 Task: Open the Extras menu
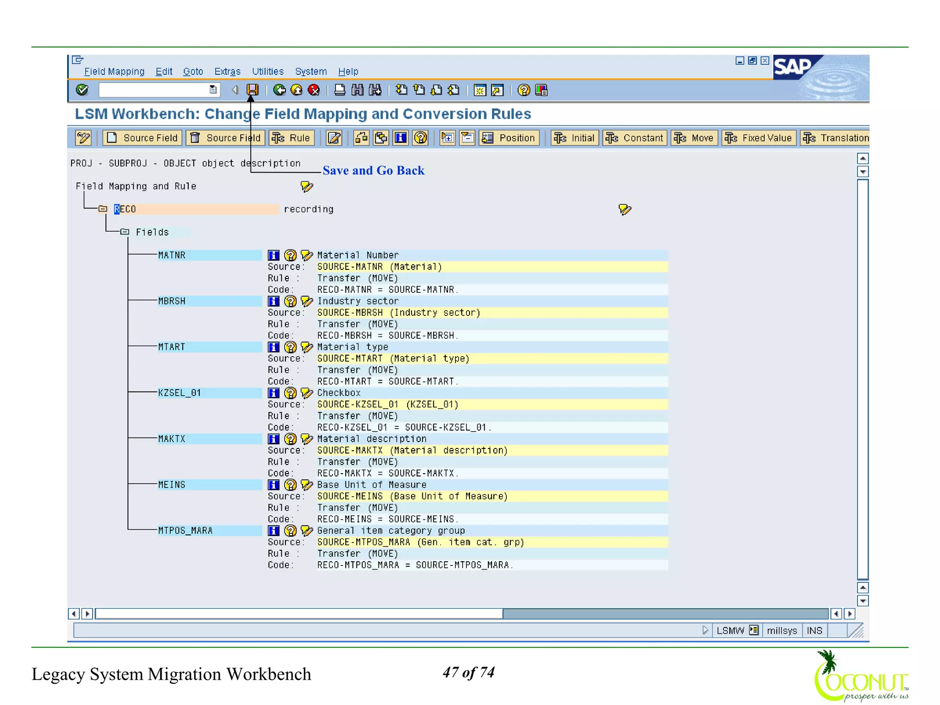point(227,72)
